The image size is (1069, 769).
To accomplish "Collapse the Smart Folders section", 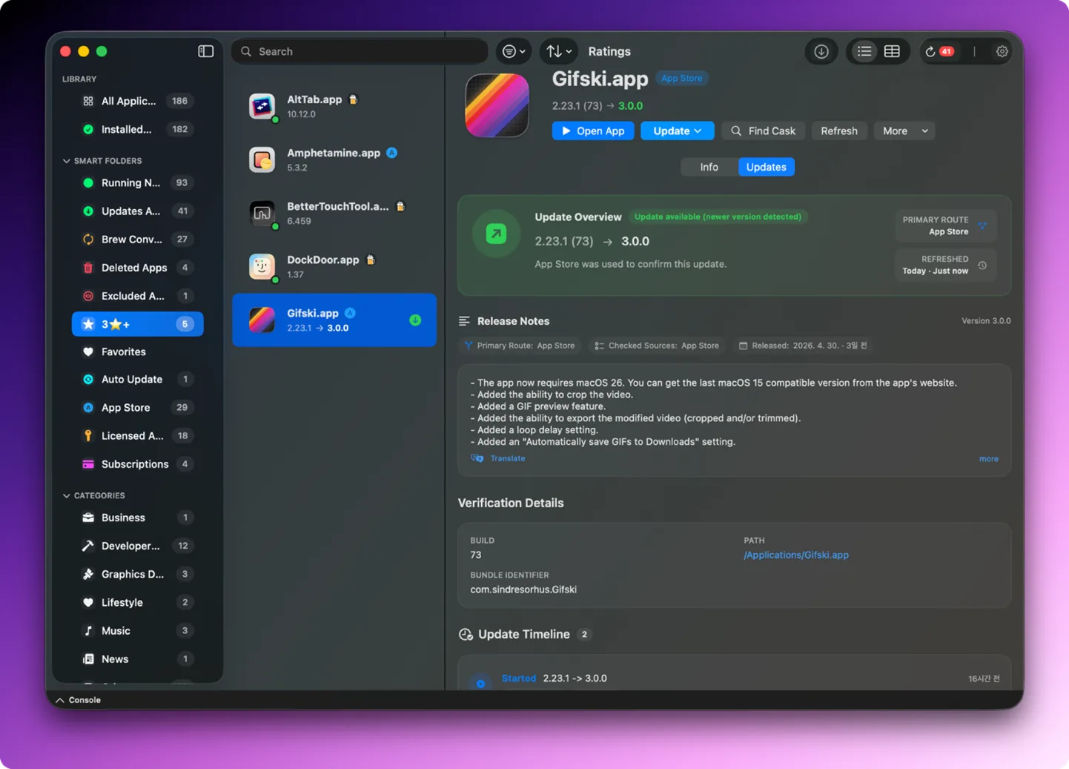I will point(66,160).
